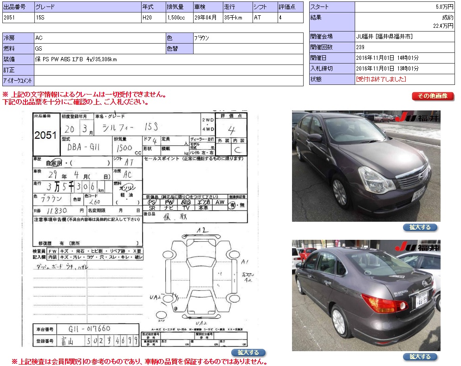
Task: Click the JU福井 logo on front photo
Action: pyautogui.click(x=420, y=117)
